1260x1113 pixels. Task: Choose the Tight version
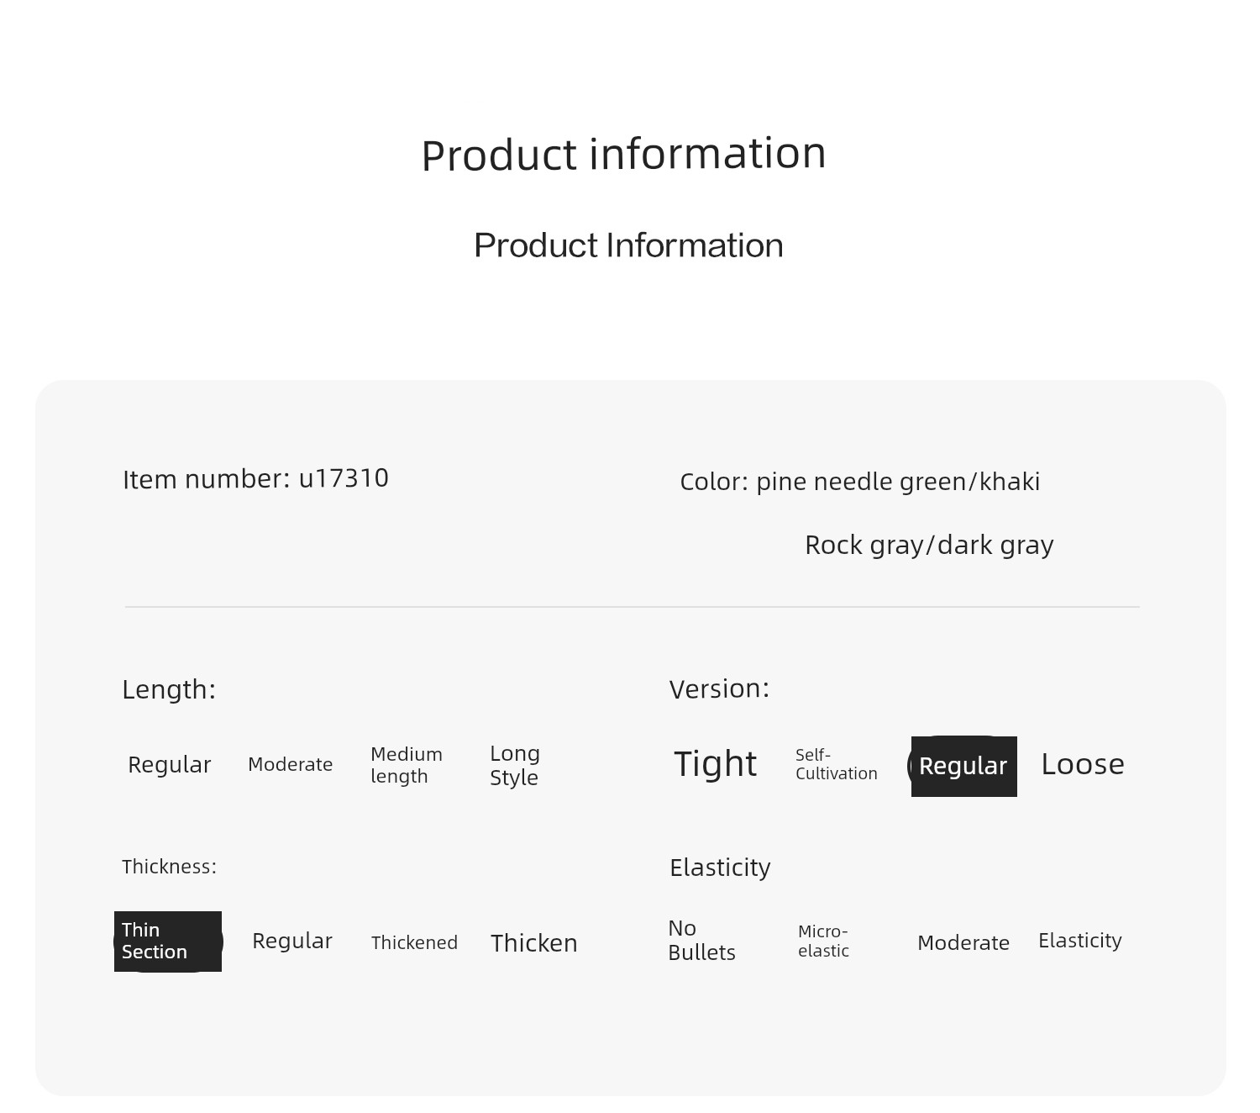tap(716, 764)
